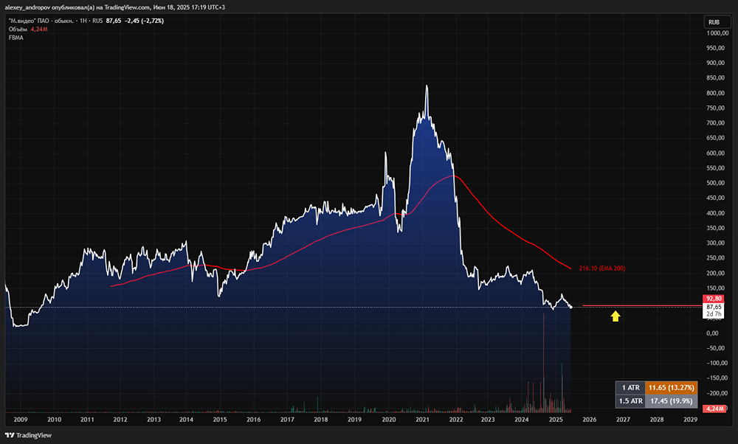Click the 2012 year on time axis

[x=120, y=420]
